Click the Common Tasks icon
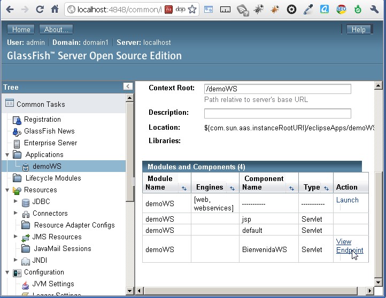Viewport: 386px width, 298px height. (10, 103)
